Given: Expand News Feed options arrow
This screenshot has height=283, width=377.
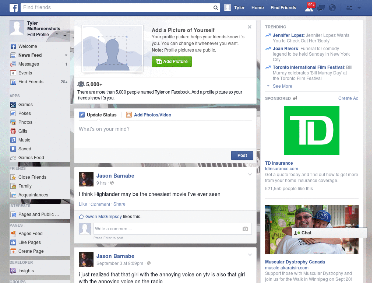Looking at the screenshot, I should pyautogui.click(x=66, y=55).
